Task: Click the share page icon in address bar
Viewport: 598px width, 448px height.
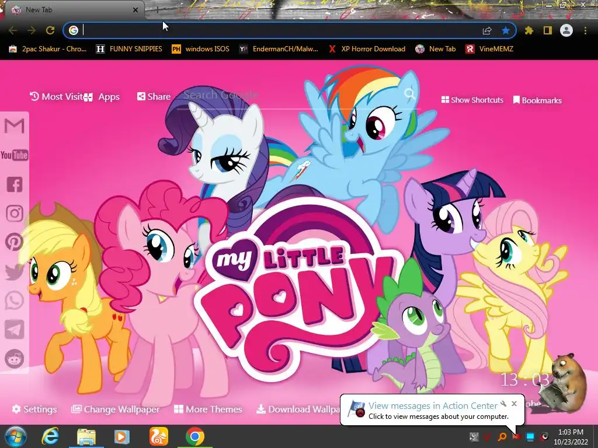Action: click(x=487, y=30)
